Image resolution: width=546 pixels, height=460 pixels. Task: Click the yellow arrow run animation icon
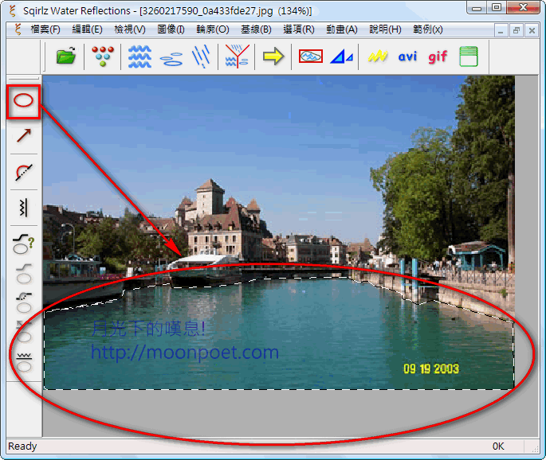coord(273,57)
